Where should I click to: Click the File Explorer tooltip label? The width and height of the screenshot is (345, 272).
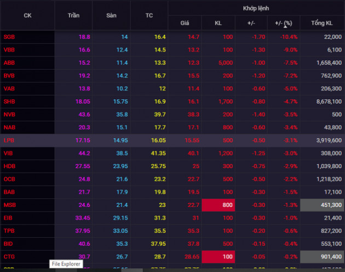tap(66, 264)
